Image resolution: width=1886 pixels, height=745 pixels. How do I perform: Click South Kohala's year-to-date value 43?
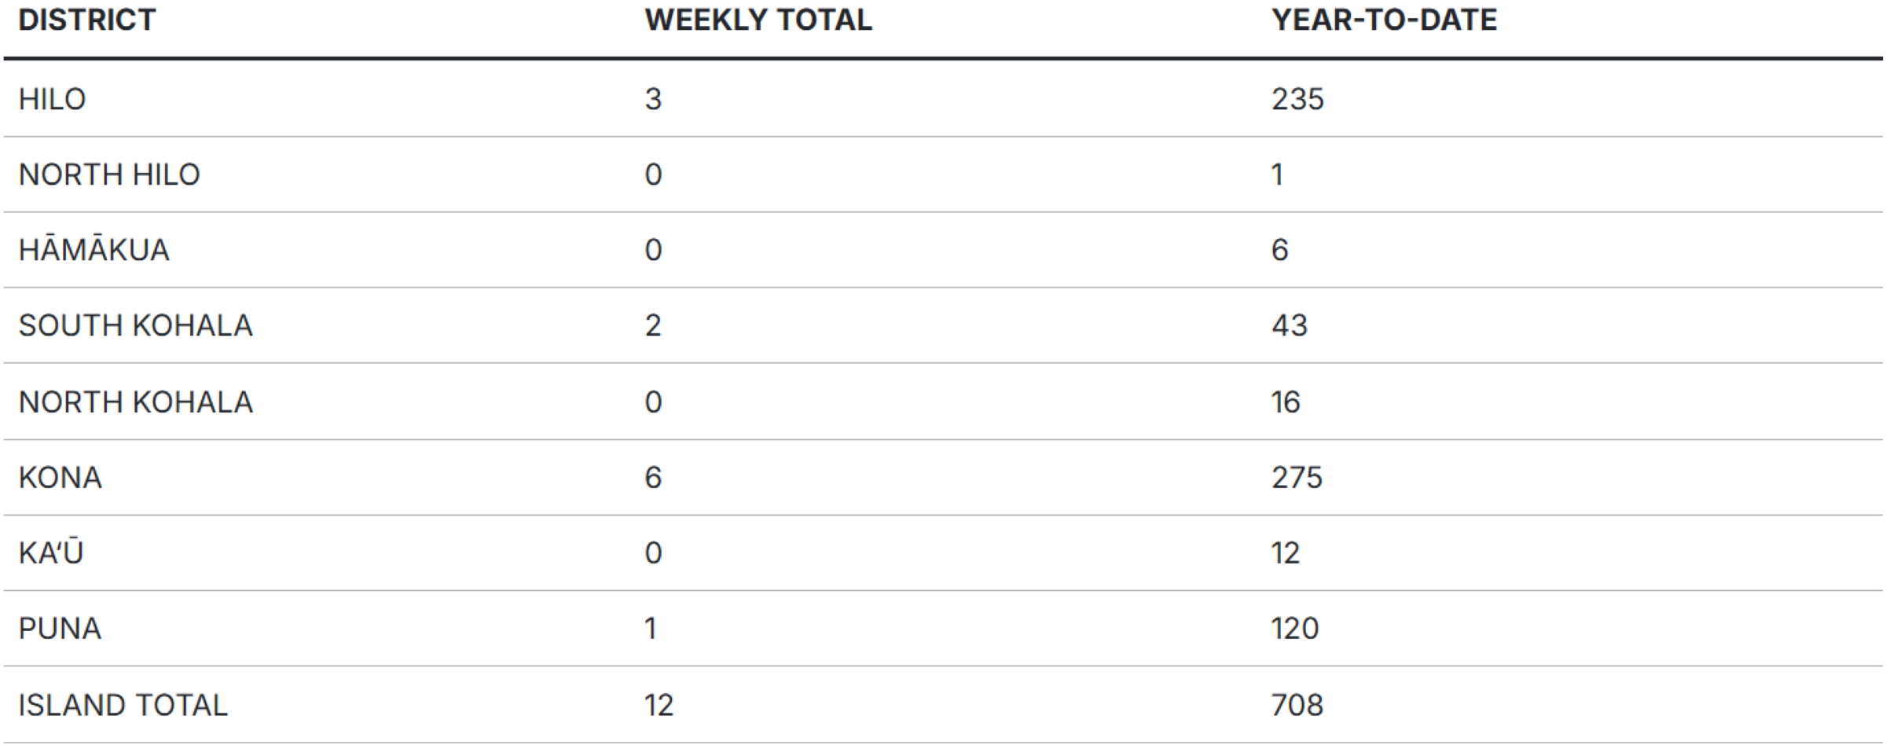[1290, 325]
